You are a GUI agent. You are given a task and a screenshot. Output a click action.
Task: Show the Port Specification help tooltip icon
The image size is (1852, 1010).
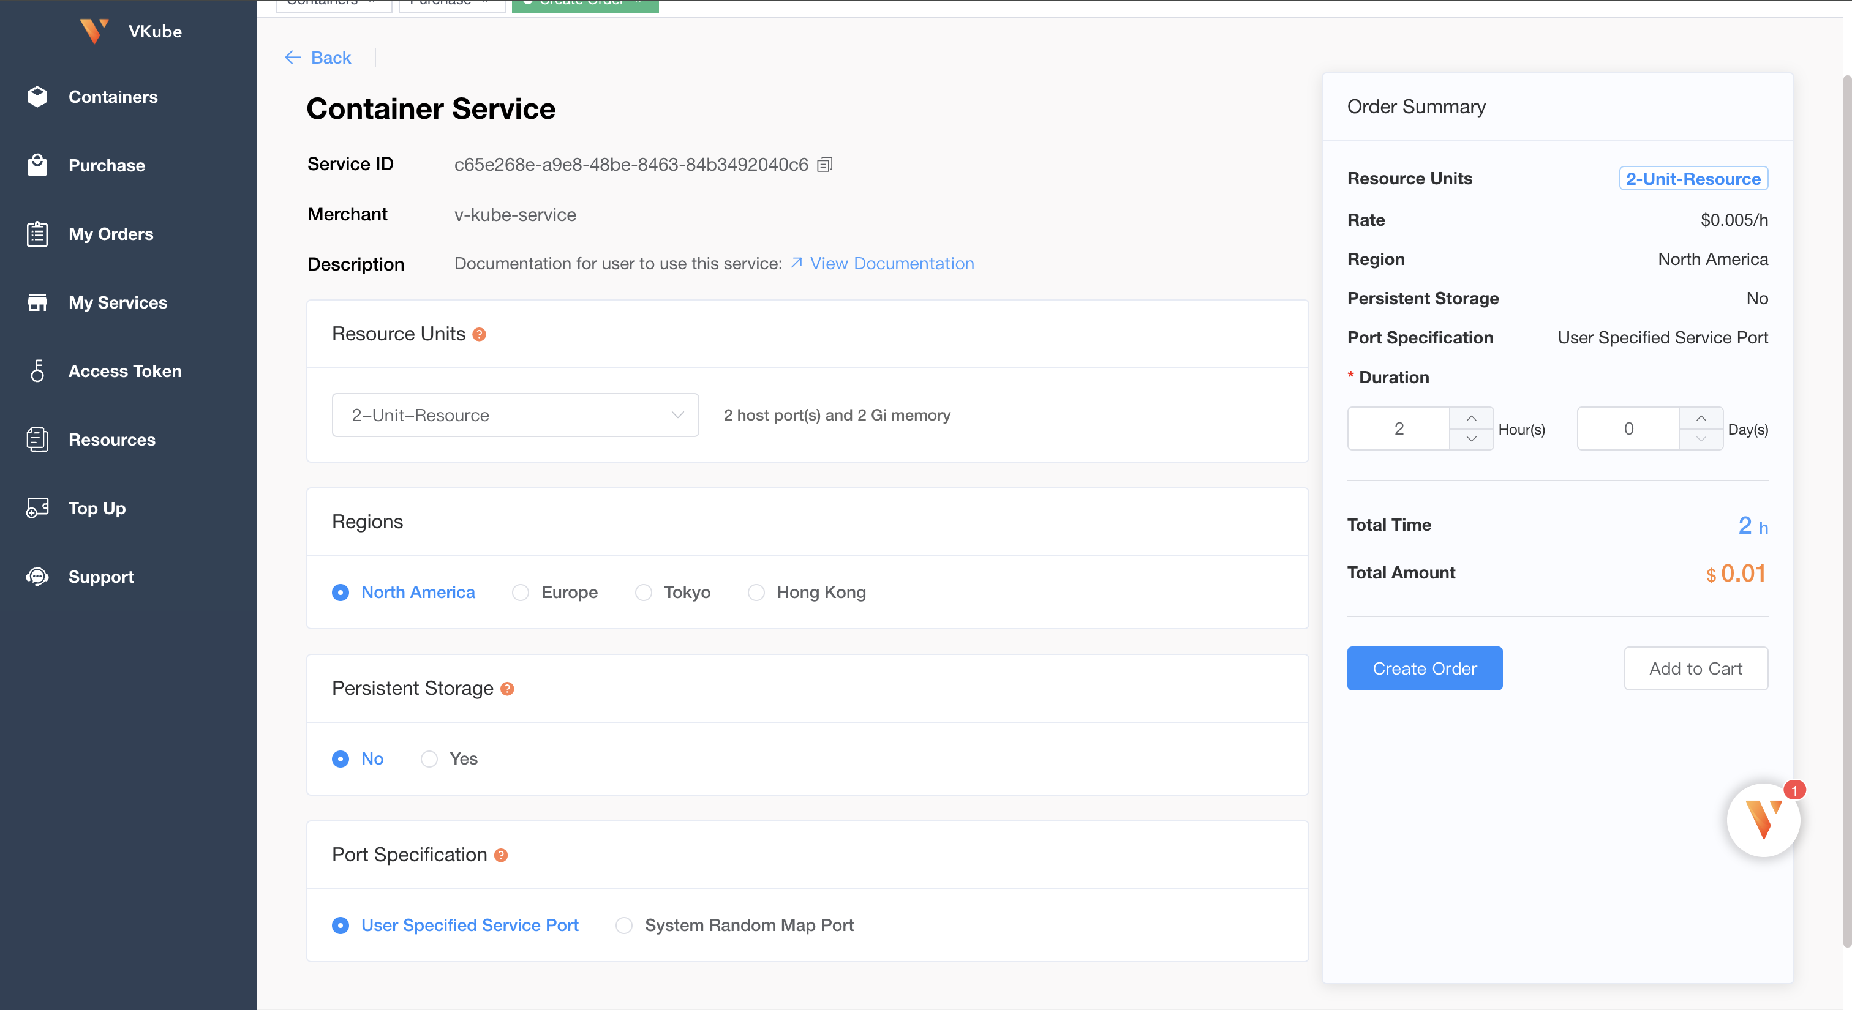501,855
